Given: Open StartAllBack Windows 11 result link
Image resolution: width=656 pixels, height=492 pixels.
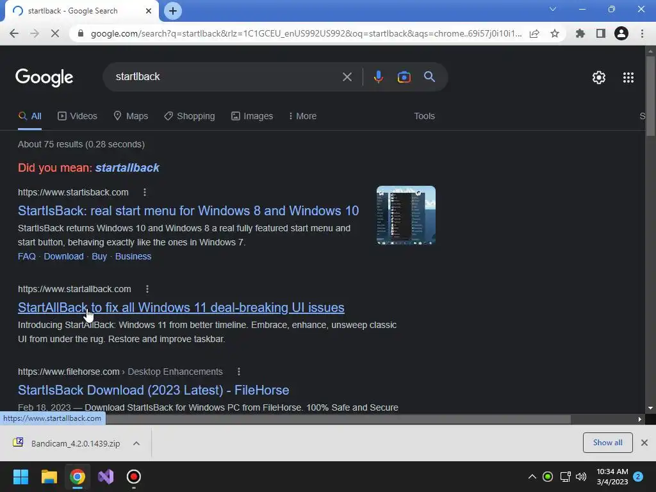Looking at the screenshot, I should tap(181, 307).
